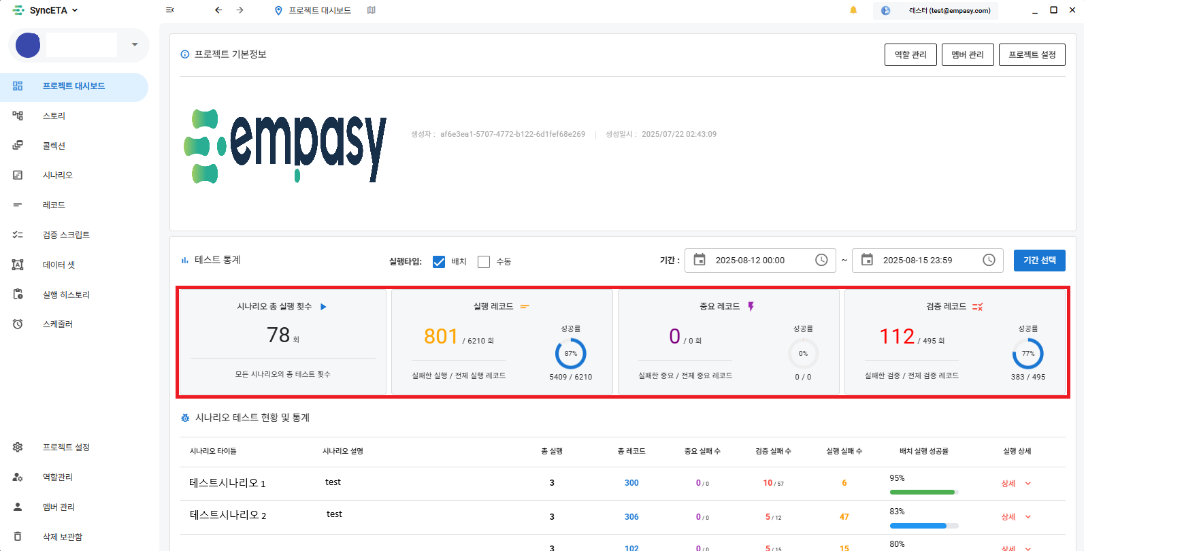Open the calendar icon for the start date
This screenshot has width=1184, height=551.
pos(700,260)
